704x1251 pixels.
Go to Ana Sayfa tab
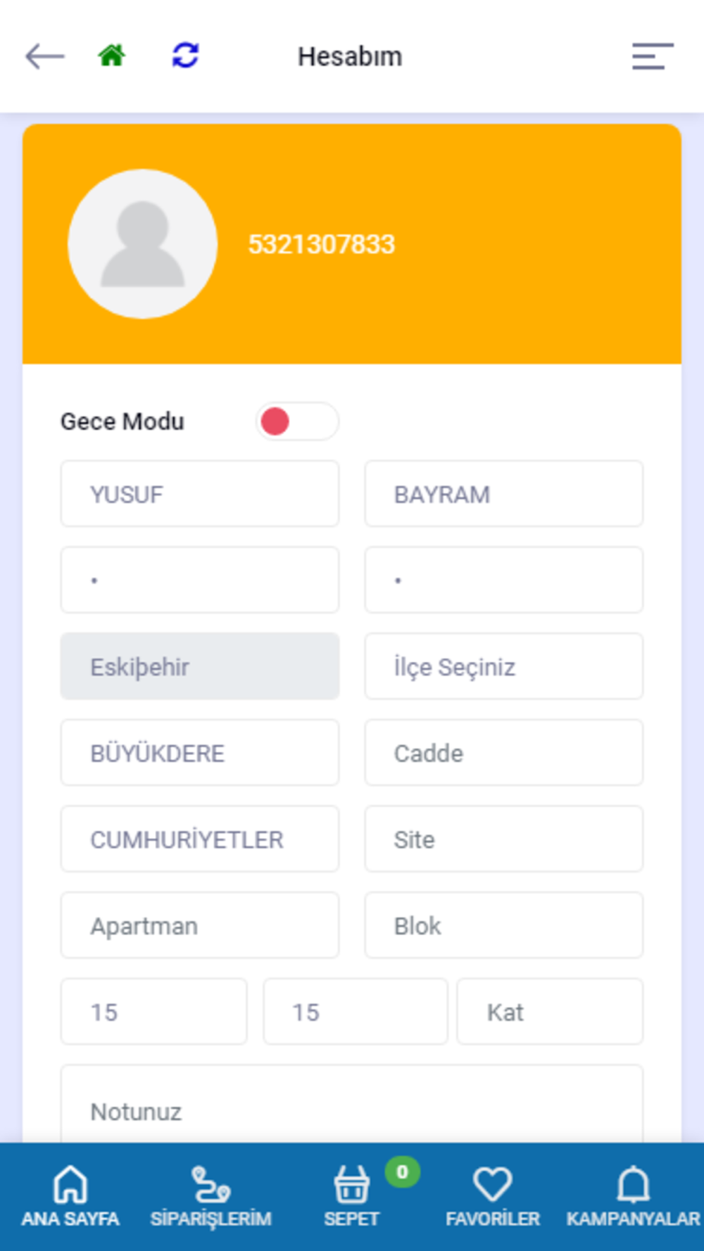[70, 1195]
